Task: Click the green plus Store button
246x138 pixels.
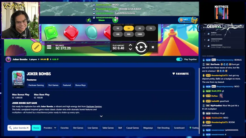Action: [x=115, y=20]
